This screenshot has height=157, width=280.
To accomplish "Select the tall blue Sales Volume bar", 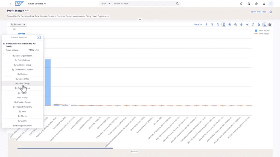I will click(x=48, y=82).
